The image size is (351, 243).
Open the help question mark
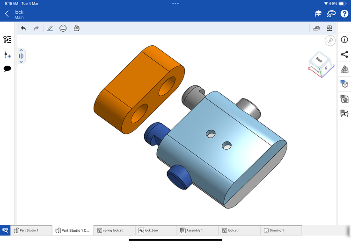coord(344,14)
